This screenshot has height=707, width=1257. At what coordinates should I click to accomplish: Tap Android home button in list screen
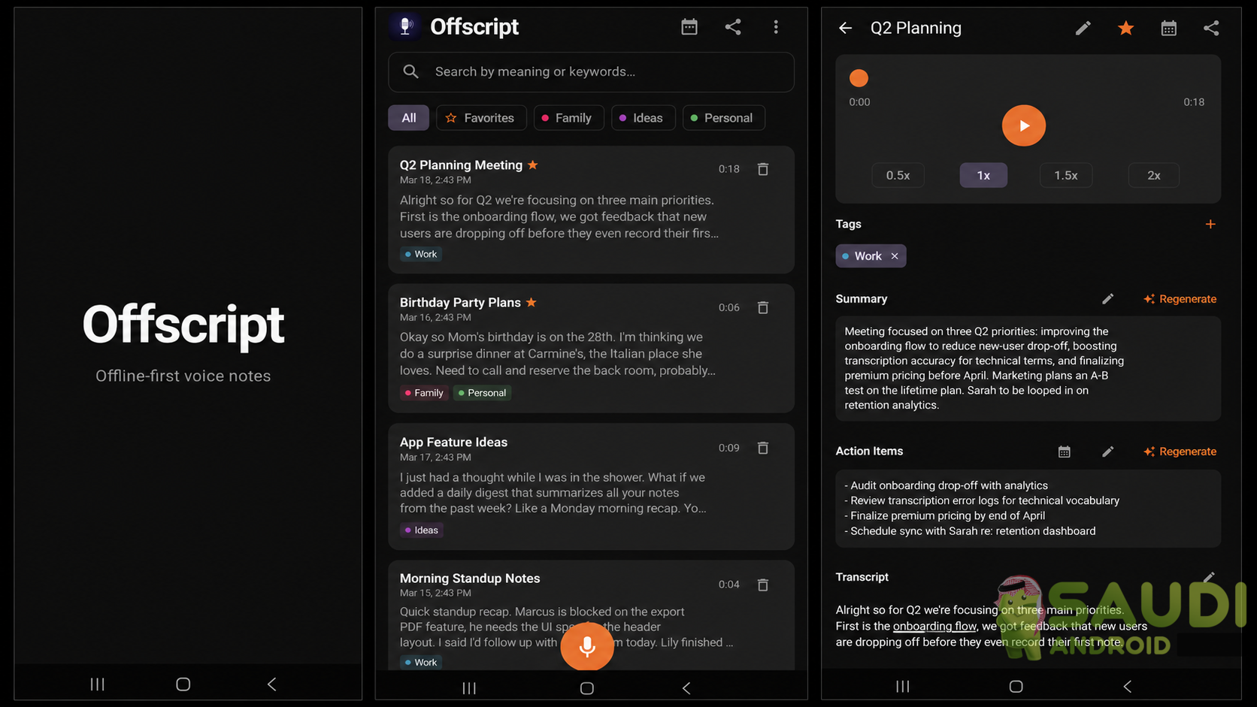pos(587,688)
